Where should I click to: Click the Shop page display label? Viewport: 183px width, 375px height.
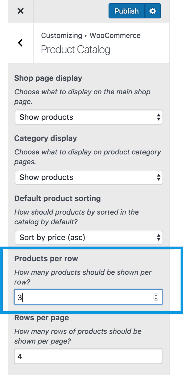pyautogui.click(x=48, y=78)
